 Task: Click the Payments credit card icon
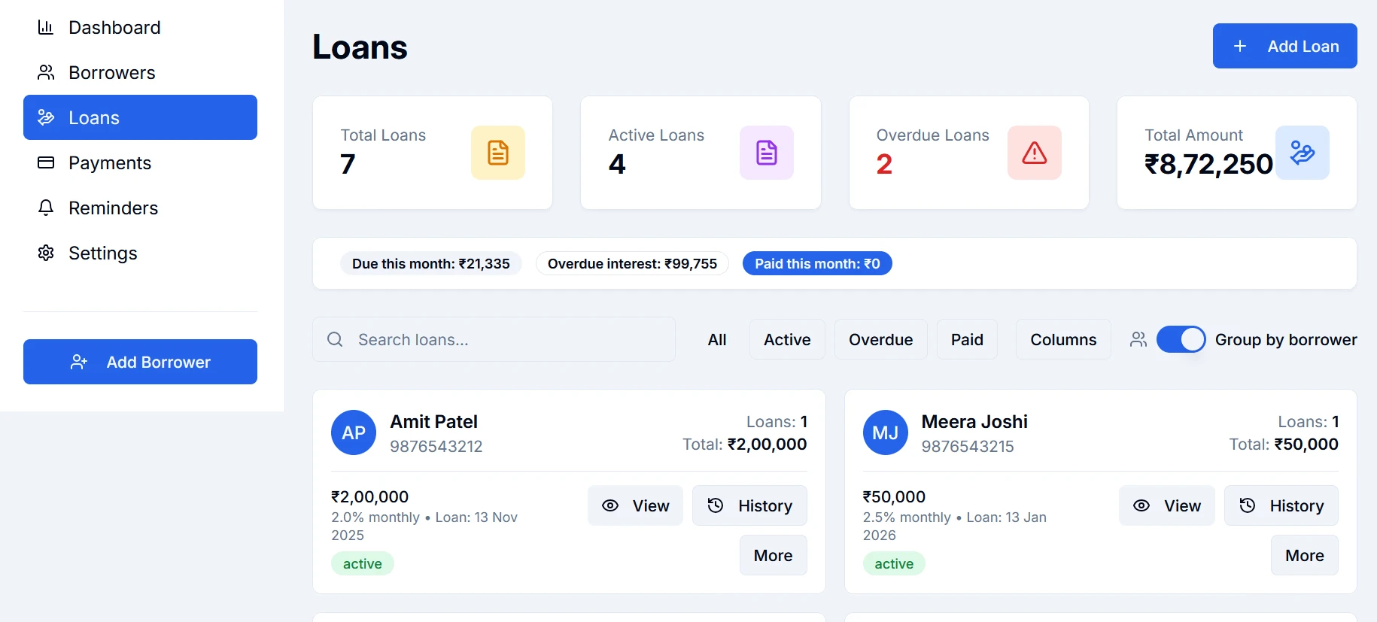[46, 162]
